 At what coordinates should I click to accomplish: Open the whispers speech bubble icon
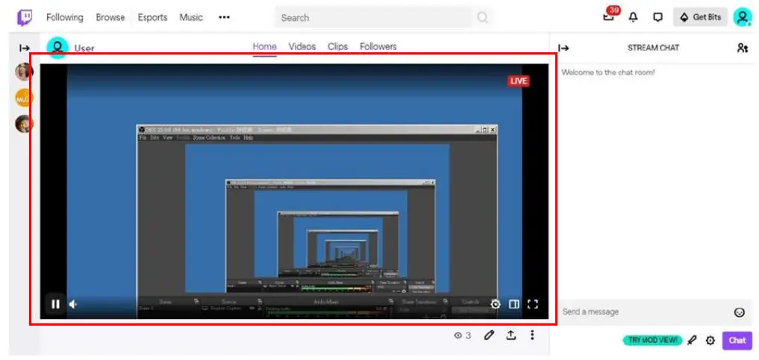658,17
